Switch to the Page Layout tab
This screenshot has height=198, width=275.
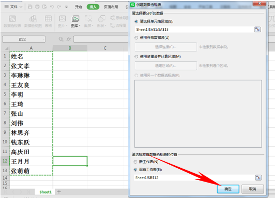[x=111, y=7]
